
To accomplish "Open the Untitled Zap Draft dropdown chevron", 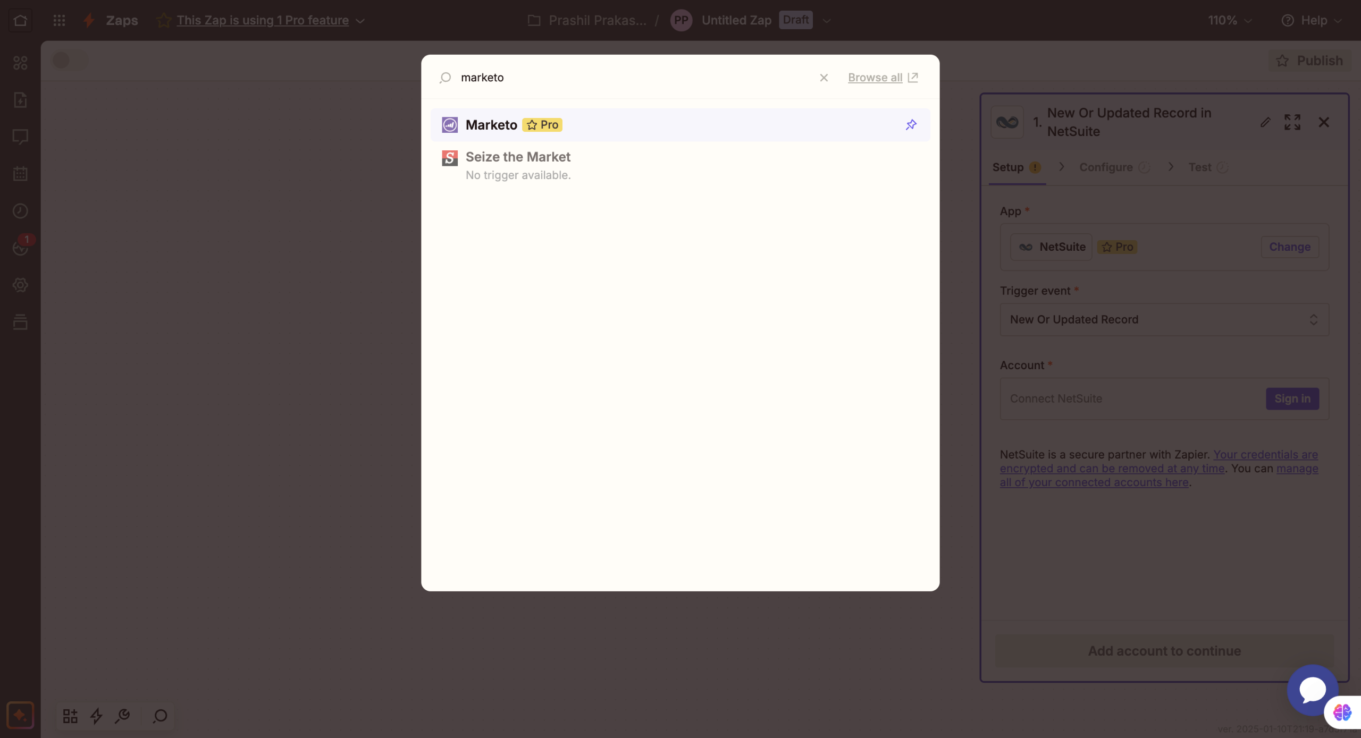I will pyautogui.click(x=826, y=20).
